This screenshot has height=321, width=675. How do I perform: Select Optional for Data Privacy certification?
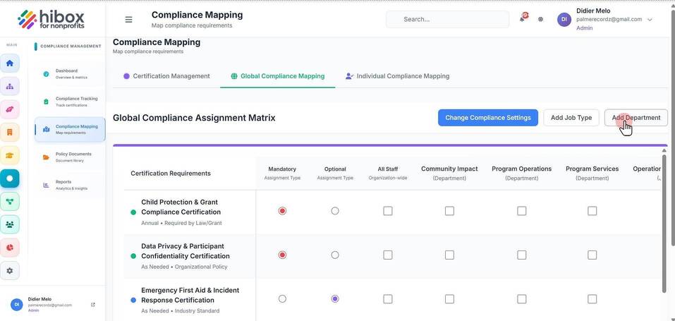pos(335,255)
